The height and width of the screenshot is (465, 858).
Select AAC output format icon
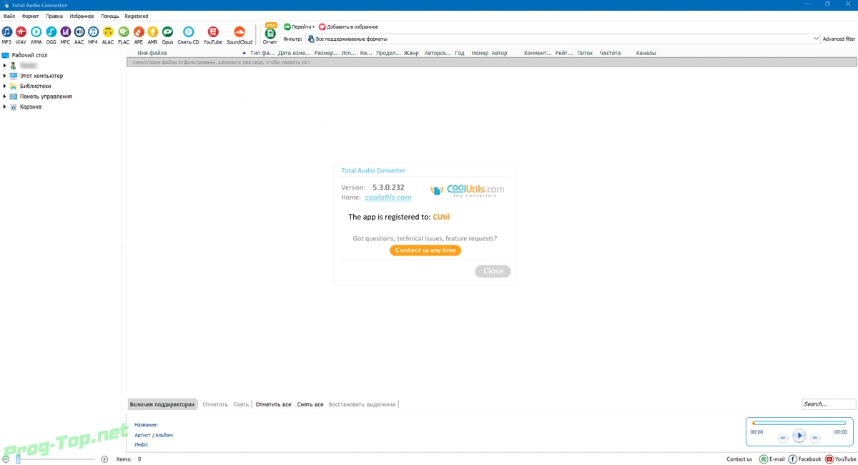[x=79, y=34]
